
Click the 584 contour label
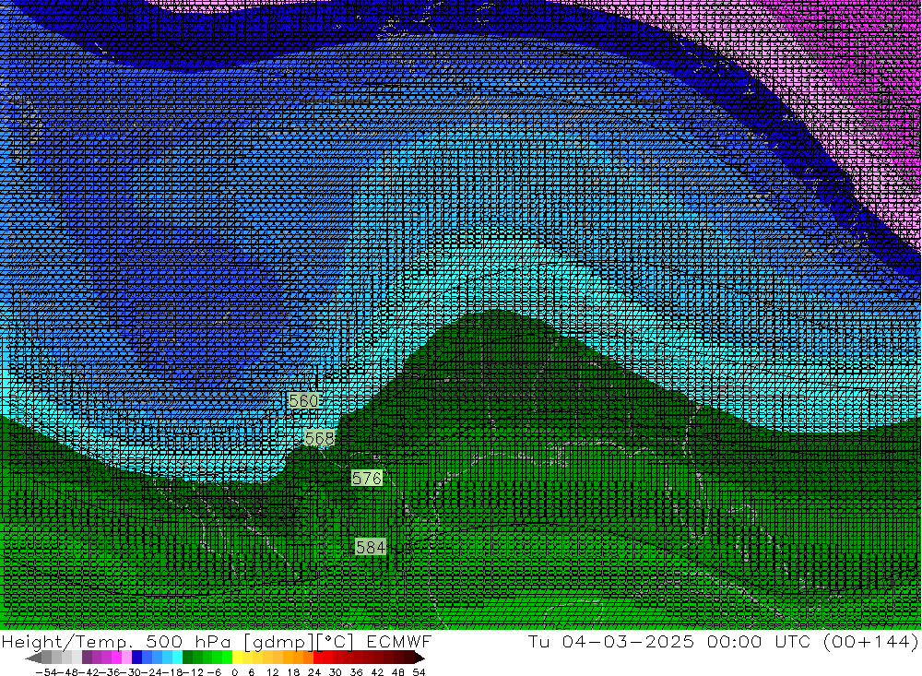(x=371, y=547)
